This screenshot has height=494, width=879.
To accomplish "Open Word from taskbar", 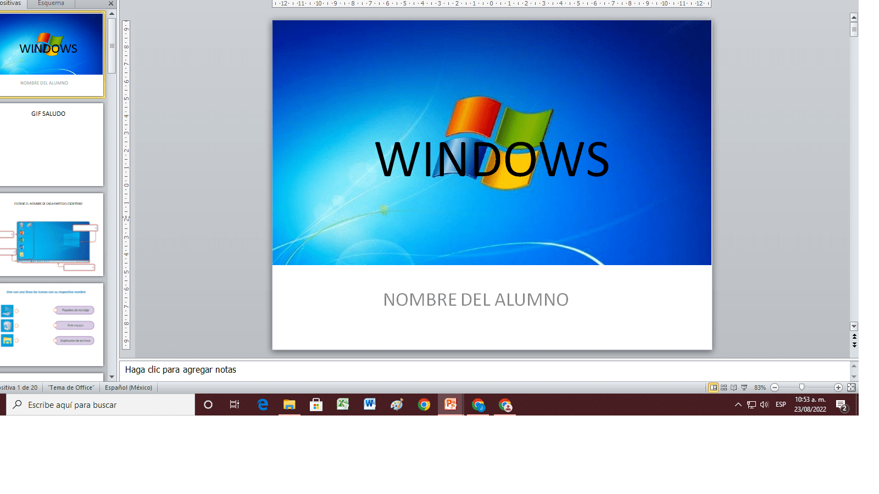I will tap(370, 405).
